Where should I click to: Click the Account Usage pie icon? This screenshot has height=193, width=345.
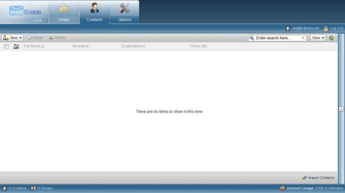click(283, 188)
